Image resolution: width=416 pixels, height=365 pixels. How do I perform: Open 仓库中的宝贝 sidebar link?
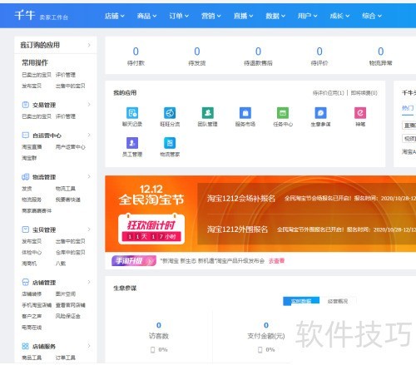(x=71, y=252)
